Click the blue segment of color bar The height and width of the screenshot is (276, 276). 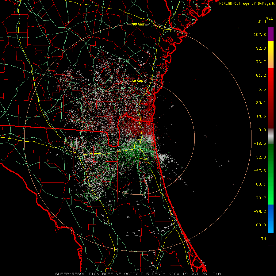click(x=271, y=219)
